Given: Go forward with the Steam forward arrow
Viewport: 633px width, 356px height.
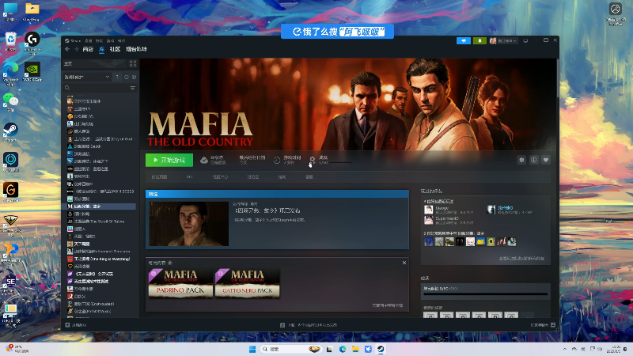Looking at the screenshot, I should tap(76, 49).
